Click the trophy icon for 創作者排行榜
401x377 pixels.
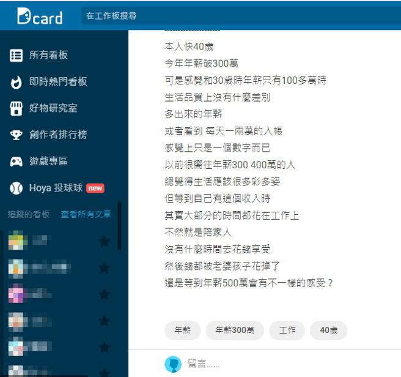click(x=16, y=135)
